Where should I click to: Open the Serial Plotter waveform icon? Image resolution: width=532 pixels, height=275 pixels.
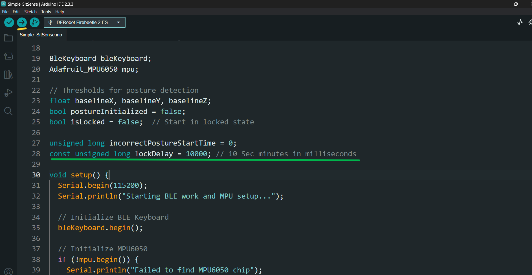tap(520, 22)
